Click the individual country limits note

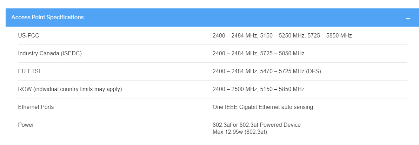[x=78, y=89]
